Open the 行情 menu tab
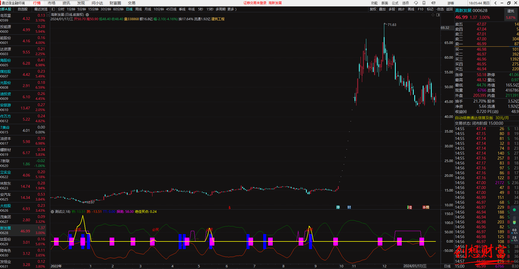This screenshot has height=269, width=519. [x=37, y=3]
